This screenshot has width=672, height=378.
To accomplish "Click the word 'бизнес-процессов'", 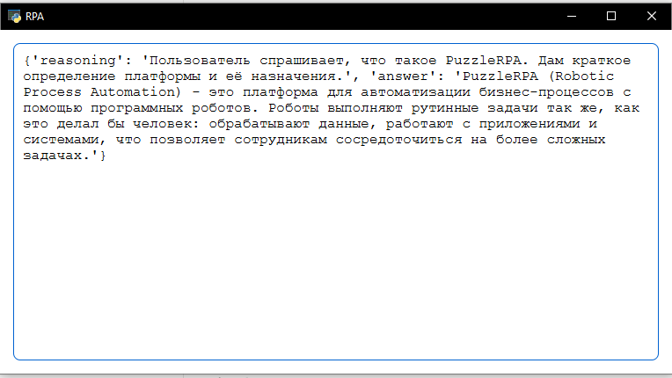I will (546, 92).
